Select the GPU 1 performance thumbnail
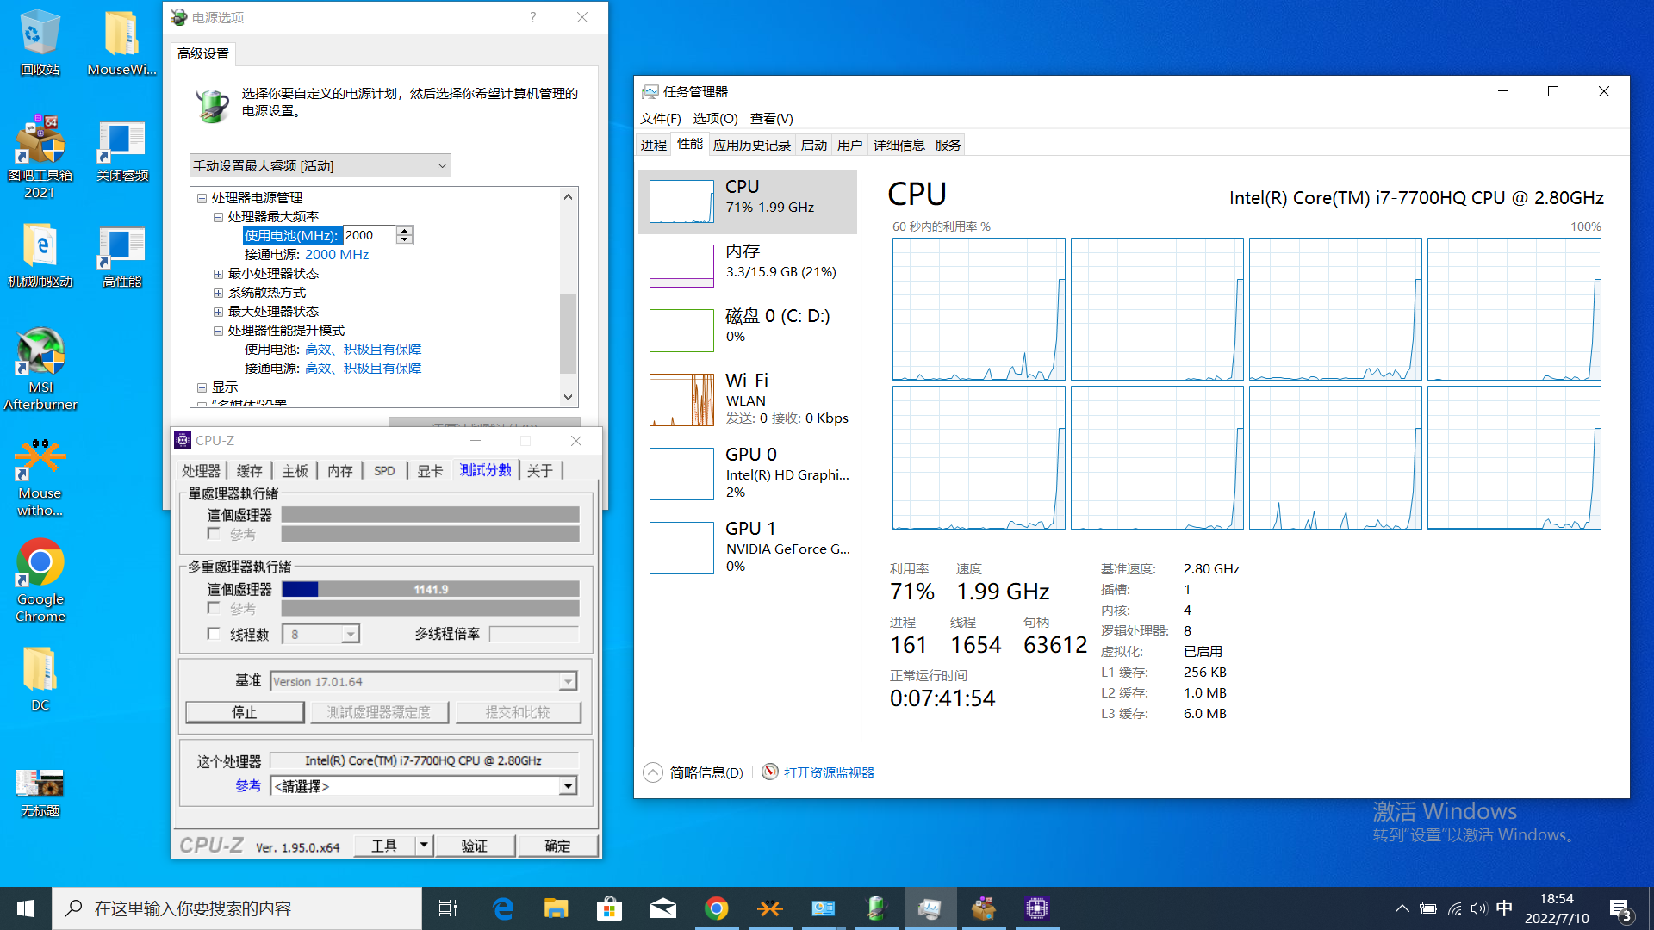This screenshot has height=930, width=1654. [681, 548]
